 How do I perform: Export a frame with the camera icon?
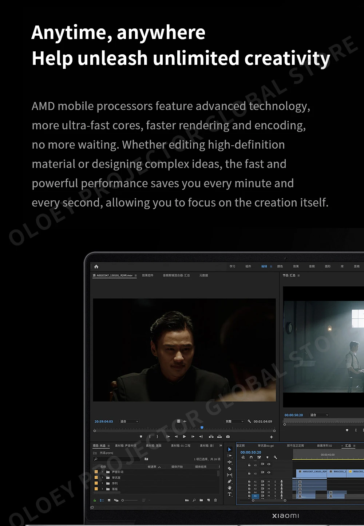pyautogui.click(x=227, y=437)
